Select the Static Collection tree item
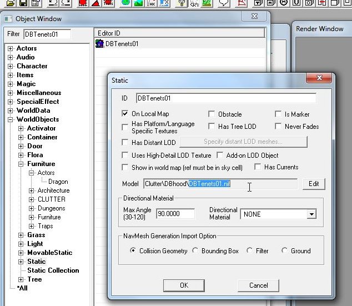The height and width of the screenshot is (306, 352). [53, 270]
